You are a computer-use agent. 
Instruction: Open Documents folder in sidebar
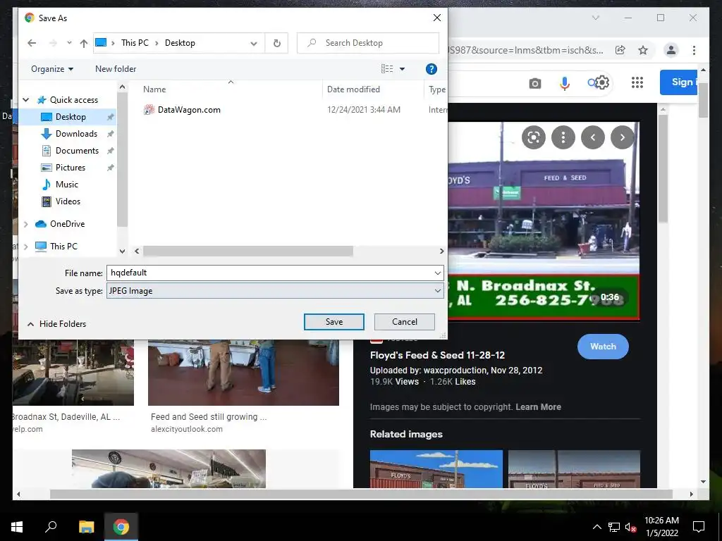pos(77,151)
